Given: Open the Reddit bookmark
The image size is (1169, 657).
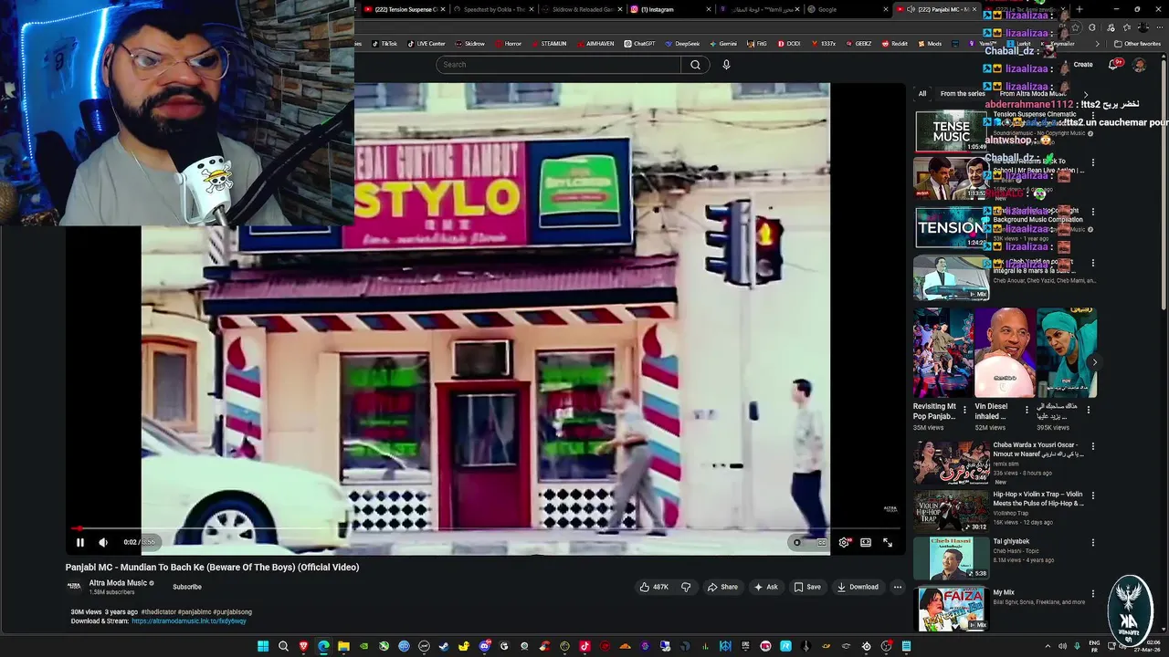Looking at the screenshot, I should (x=894, y=43).
